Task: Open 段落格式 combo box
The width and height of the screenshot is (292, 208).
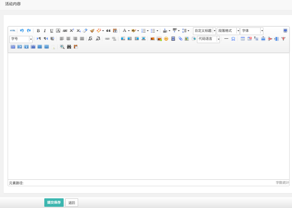Action: pyautogui.click(x=228, y=31)
